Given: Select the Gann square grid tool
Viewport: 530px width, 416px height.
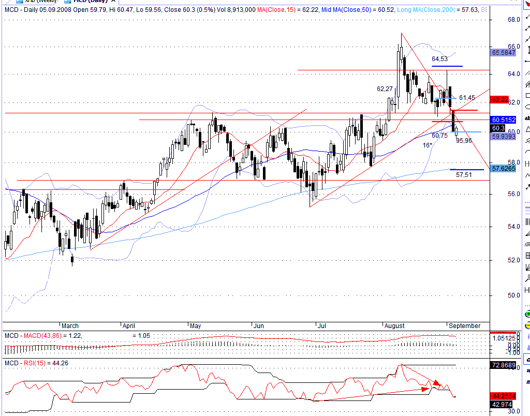Looking at the screenshot, I should coord(527,256).
